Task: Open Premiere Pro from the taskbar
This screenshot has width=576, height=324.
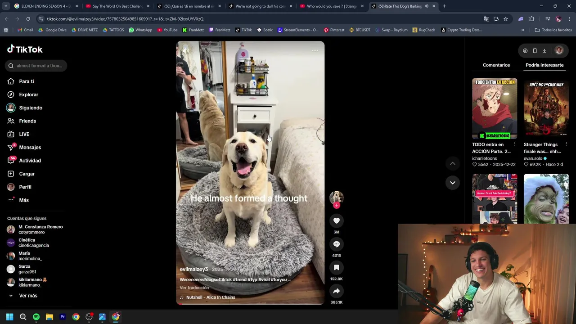Action: click(x=63, y=317)
